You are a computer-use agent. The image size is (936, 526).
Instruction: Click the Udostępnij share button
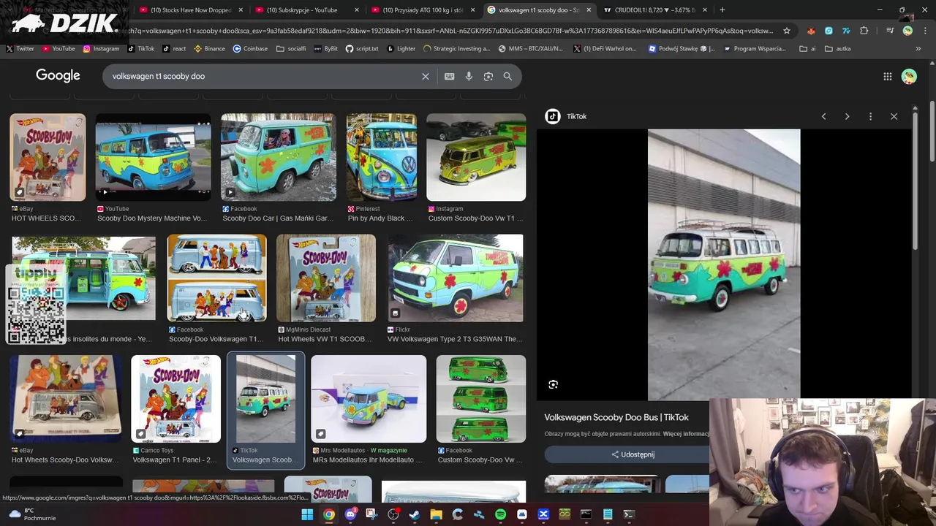click(633, 454)
